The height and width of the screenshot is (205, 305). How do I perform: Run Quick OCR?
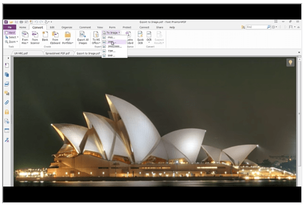(140, 37)
